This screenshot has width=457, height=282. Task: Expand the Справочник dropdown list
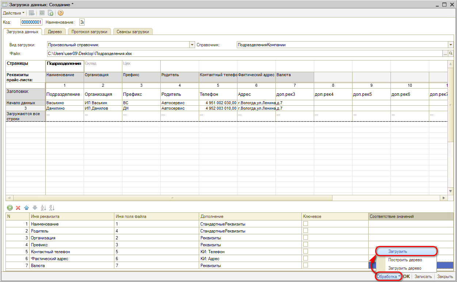pyautogui.click(x=450, y=45)
